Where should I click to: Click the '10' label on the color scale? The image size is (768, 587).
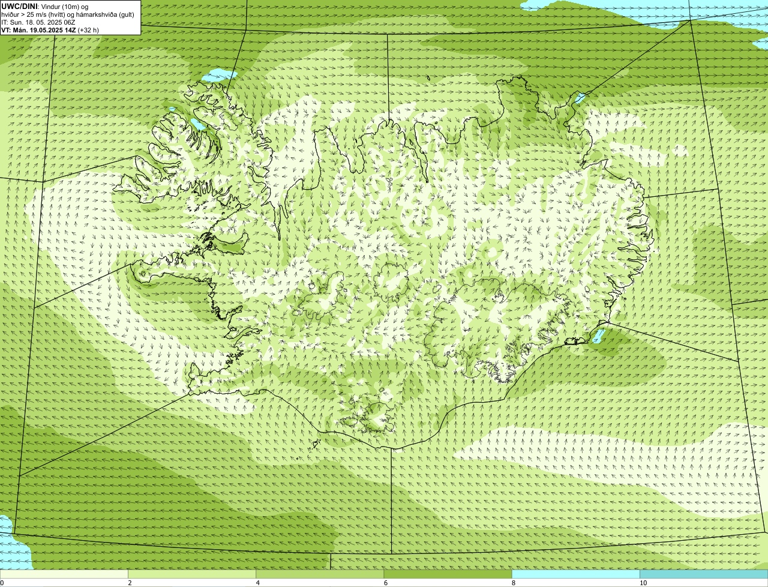[x=643, y=583]
